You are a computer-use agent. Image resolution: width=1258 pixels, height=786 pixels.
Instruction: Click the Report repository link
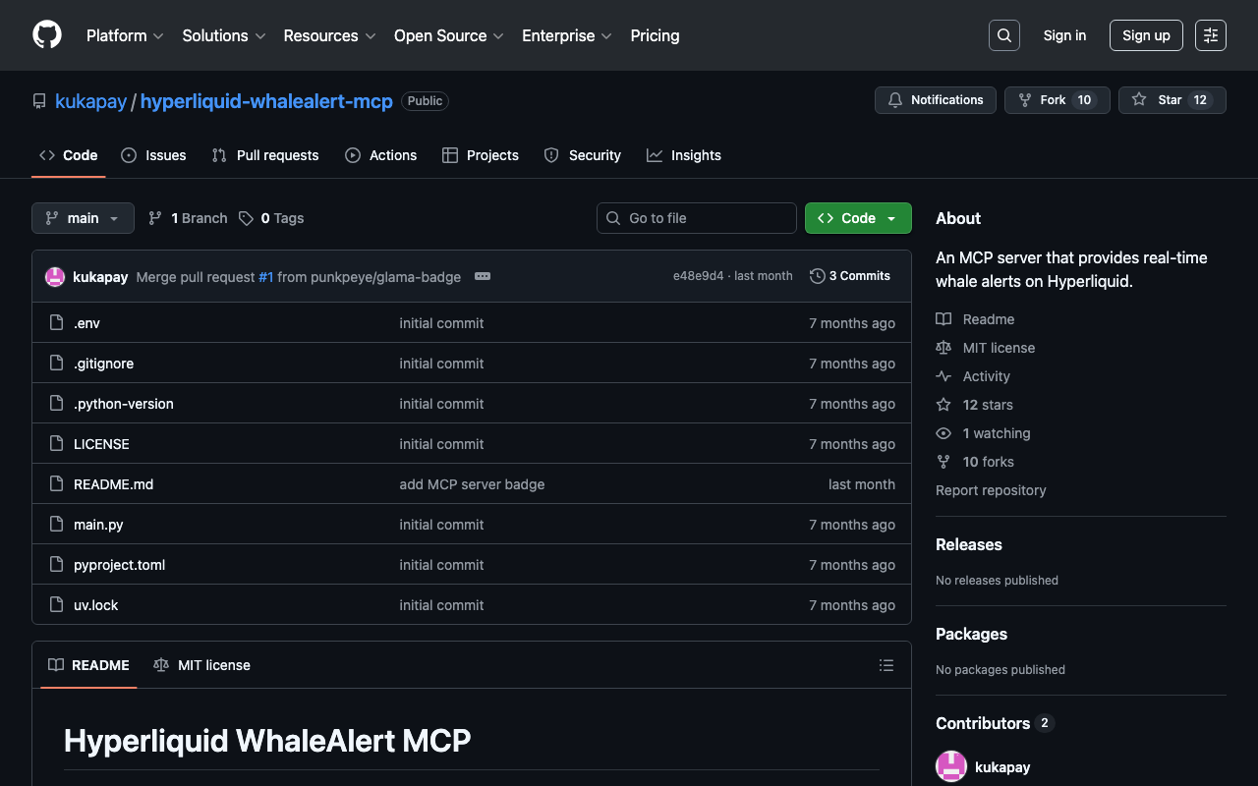[x=991, y=490]
